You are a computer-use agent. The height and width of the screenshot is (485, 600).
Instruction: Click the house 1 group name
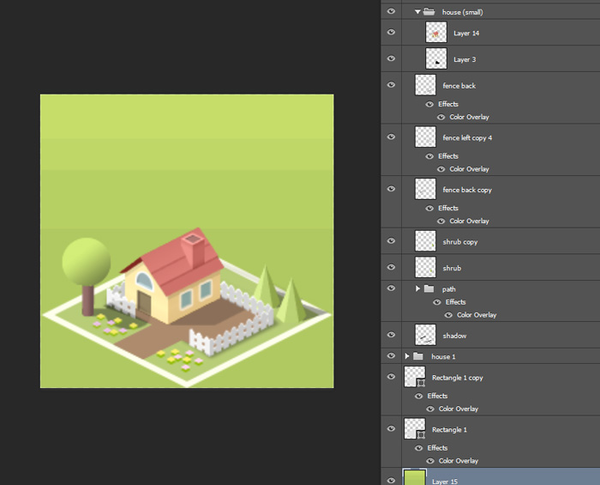coord(443,356)
